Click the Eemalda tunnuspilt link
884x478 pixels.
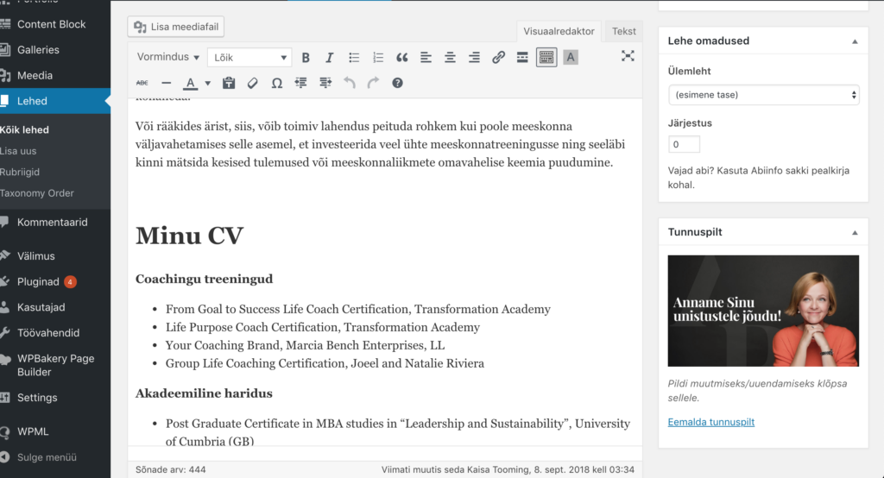tap(711, 422)
